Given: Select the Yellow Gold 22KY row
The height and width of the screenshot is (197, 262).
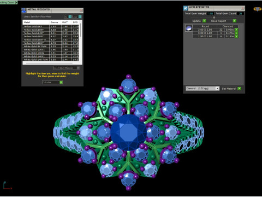Looking at the screenshot, I should coord(51,43).
